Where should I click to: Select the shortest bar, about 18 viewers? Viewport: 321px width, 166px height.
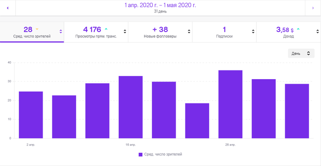[x=197, y=121]
